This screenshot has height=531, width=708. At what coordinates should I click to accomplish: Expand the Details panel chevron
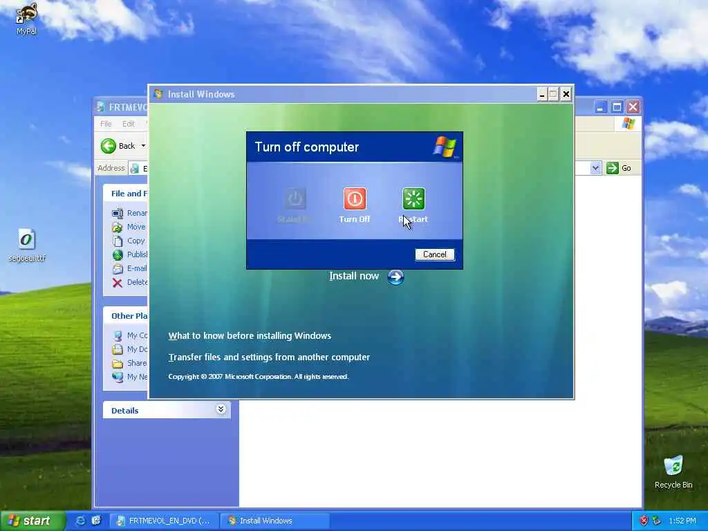pos(221,409)
